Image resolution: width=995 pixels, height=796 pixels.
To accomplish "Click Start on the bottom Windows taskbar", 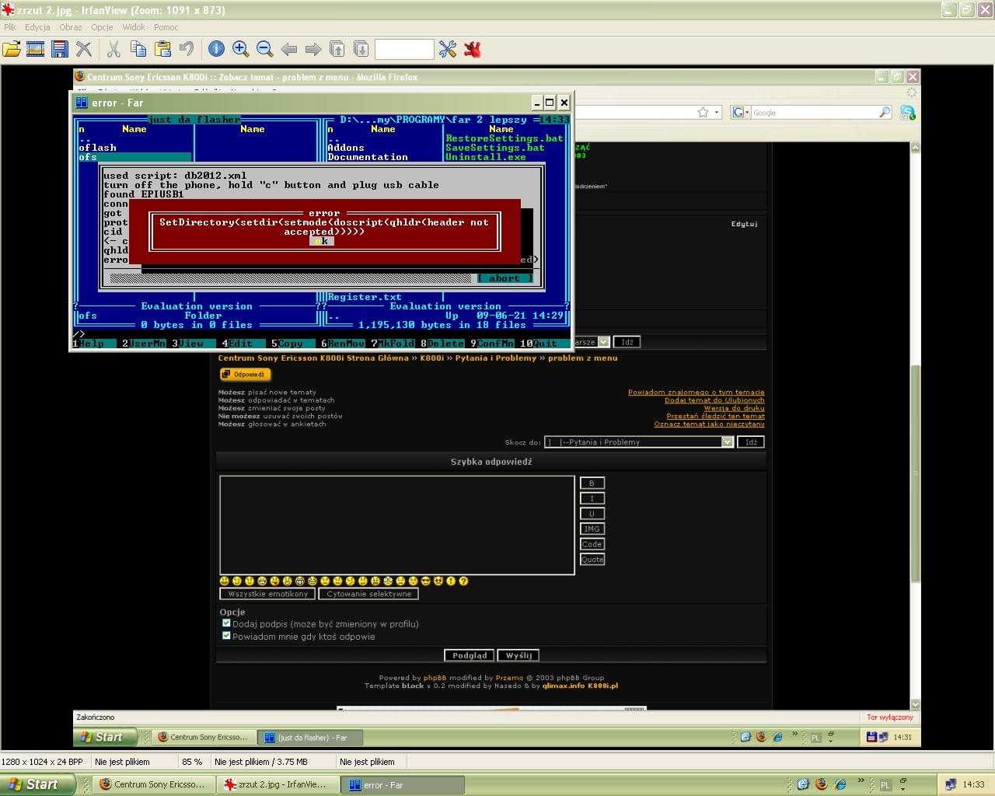I will tap(37, 784).
